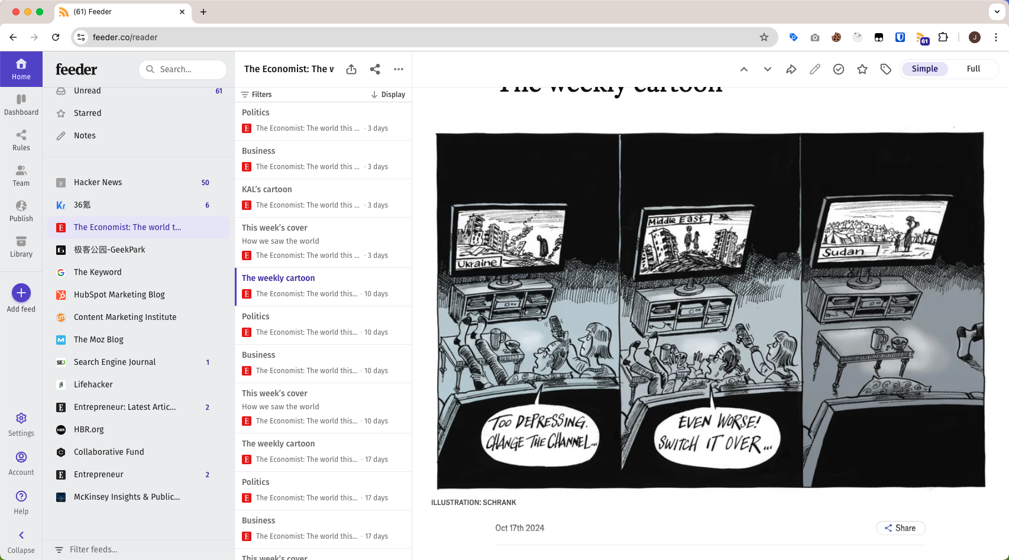The image size is (1009, 560).
Task: Click the Add feed plus button
Action: (x=21, y=293)
